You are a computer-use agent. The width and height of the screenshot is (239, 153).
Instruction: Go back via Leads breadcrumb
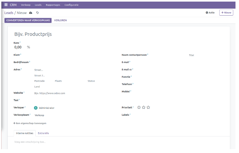pos(9,13)
